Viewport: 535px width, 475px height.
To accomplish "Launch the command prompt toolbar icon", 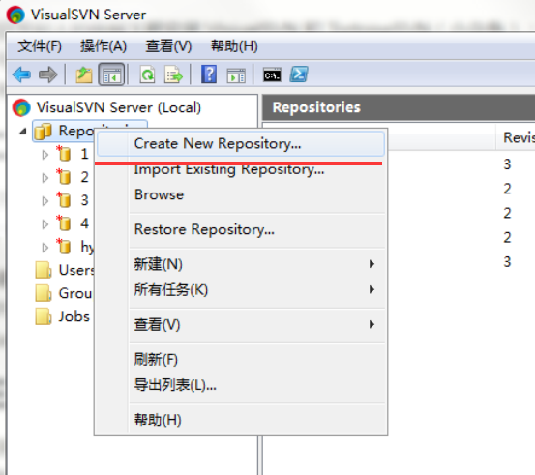I will 272,74.
